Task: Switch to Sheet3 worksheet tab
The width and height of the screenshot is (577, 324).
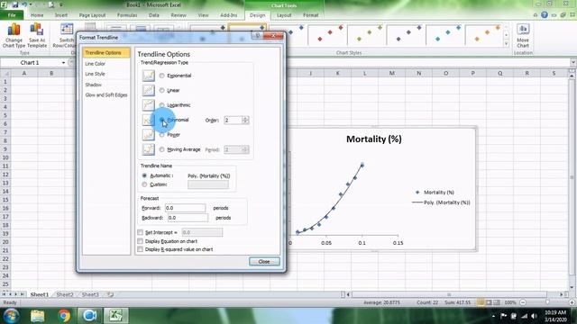Action: point(90,294)
